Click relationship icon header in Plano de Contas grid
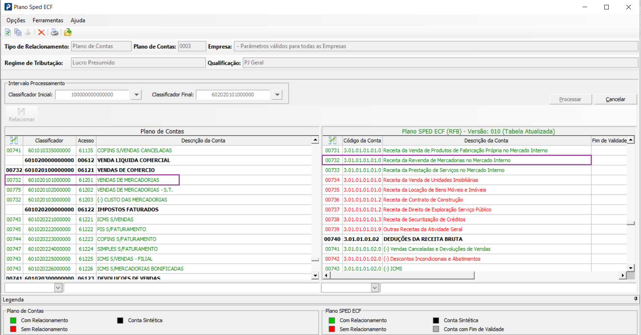 coord(14,140)
